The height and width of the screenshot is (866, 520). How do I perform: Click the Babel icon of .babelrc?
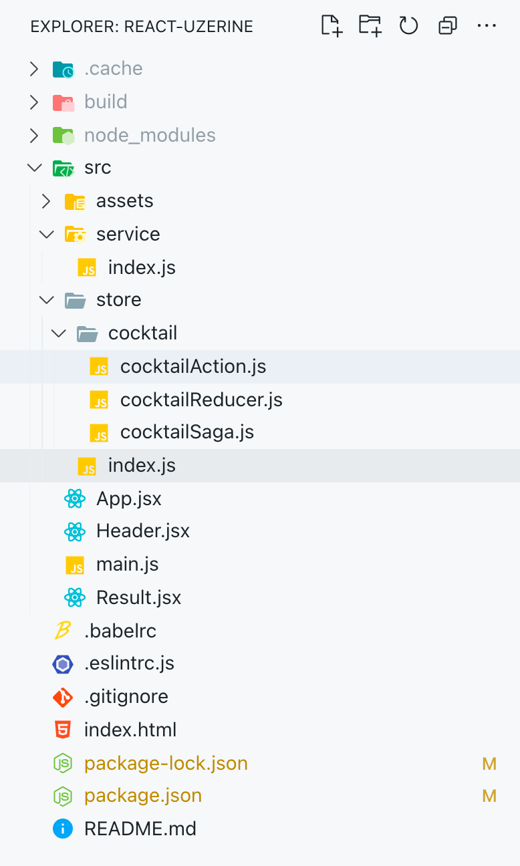point(63,630)
